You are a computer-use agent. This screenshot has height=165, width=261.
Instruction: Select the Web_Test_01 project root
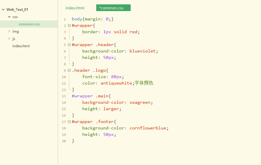(x=17, y=10)
